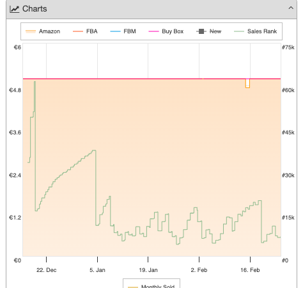Click the 19. Jan date axis label
This screenshot has height=288, width=303.
[x=148, y=270]
